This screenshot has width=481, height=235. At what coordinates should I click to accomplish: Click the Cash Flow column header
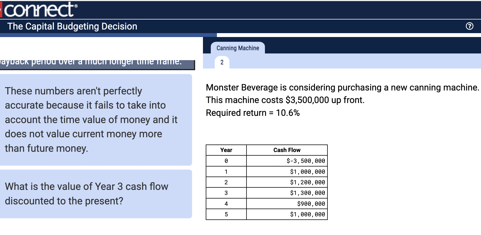click(x=287, y=150)
